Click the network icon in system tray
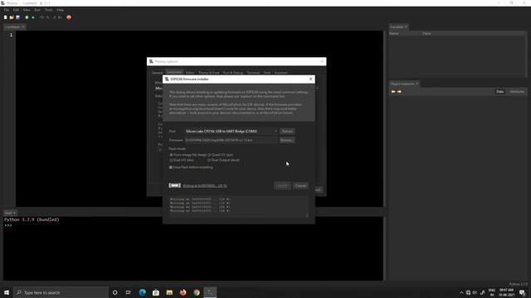 pos(468,292)
